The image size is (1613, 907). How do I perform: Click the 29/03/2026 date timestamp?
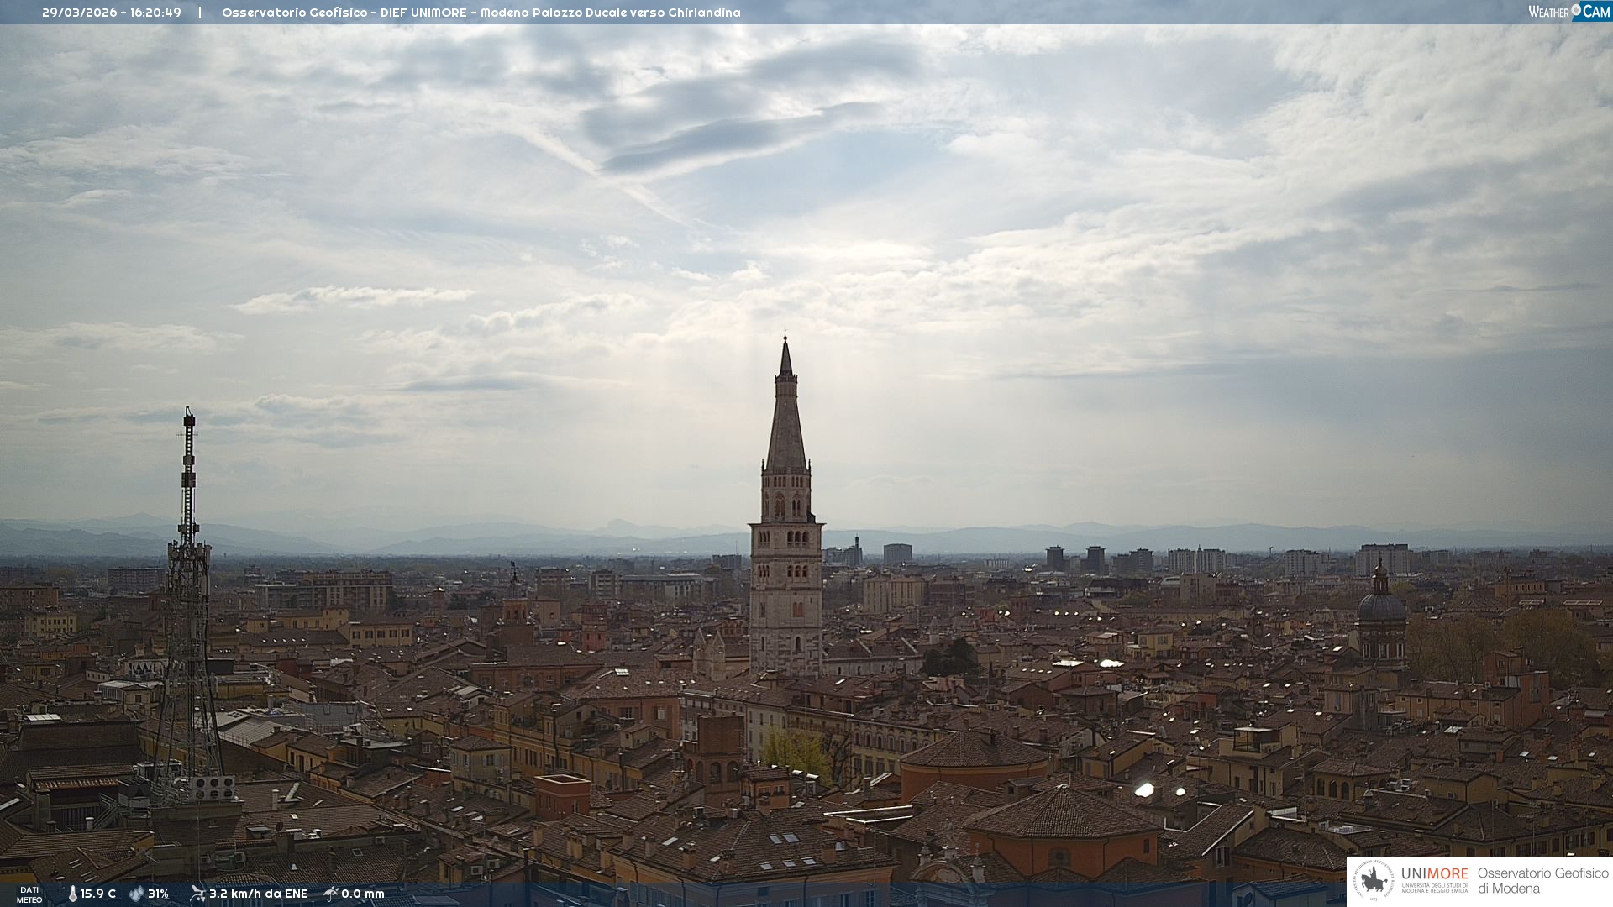pos(80,13)
